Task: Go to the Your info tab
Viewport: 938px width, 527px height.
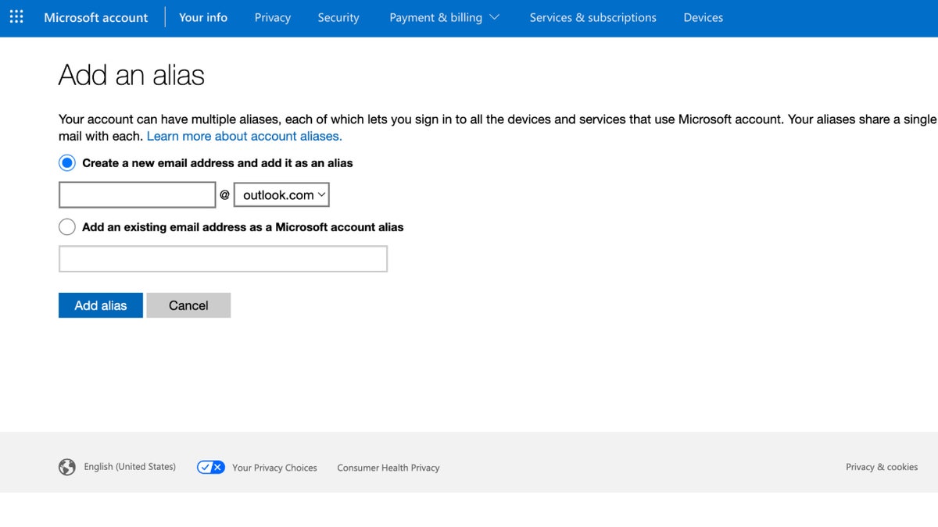Action: (x=203, y=17)
